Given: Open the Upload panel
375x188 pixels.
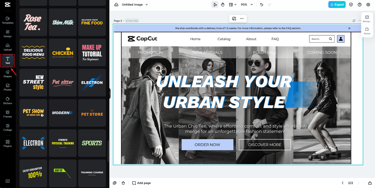Looking at the screenshot, I should (8, 47).
